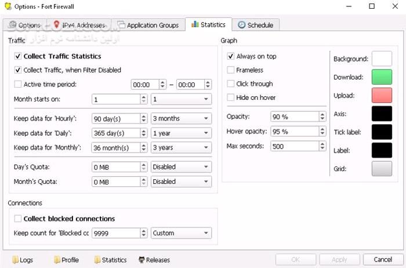
Task: Click the Releases GitHub icon
Action: (142, 260)
